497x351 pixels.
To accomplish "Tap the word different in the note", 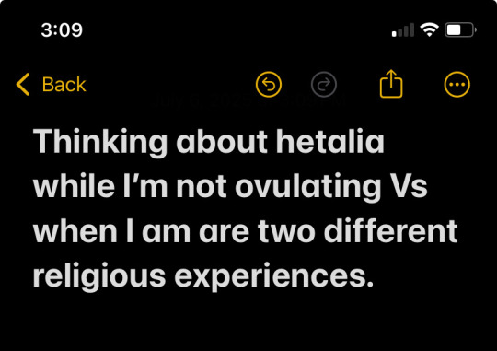I will click(x=390, y=230).
